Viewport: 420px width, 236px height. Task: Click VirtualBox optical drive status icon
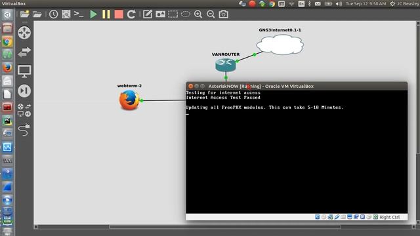point(324,217)
